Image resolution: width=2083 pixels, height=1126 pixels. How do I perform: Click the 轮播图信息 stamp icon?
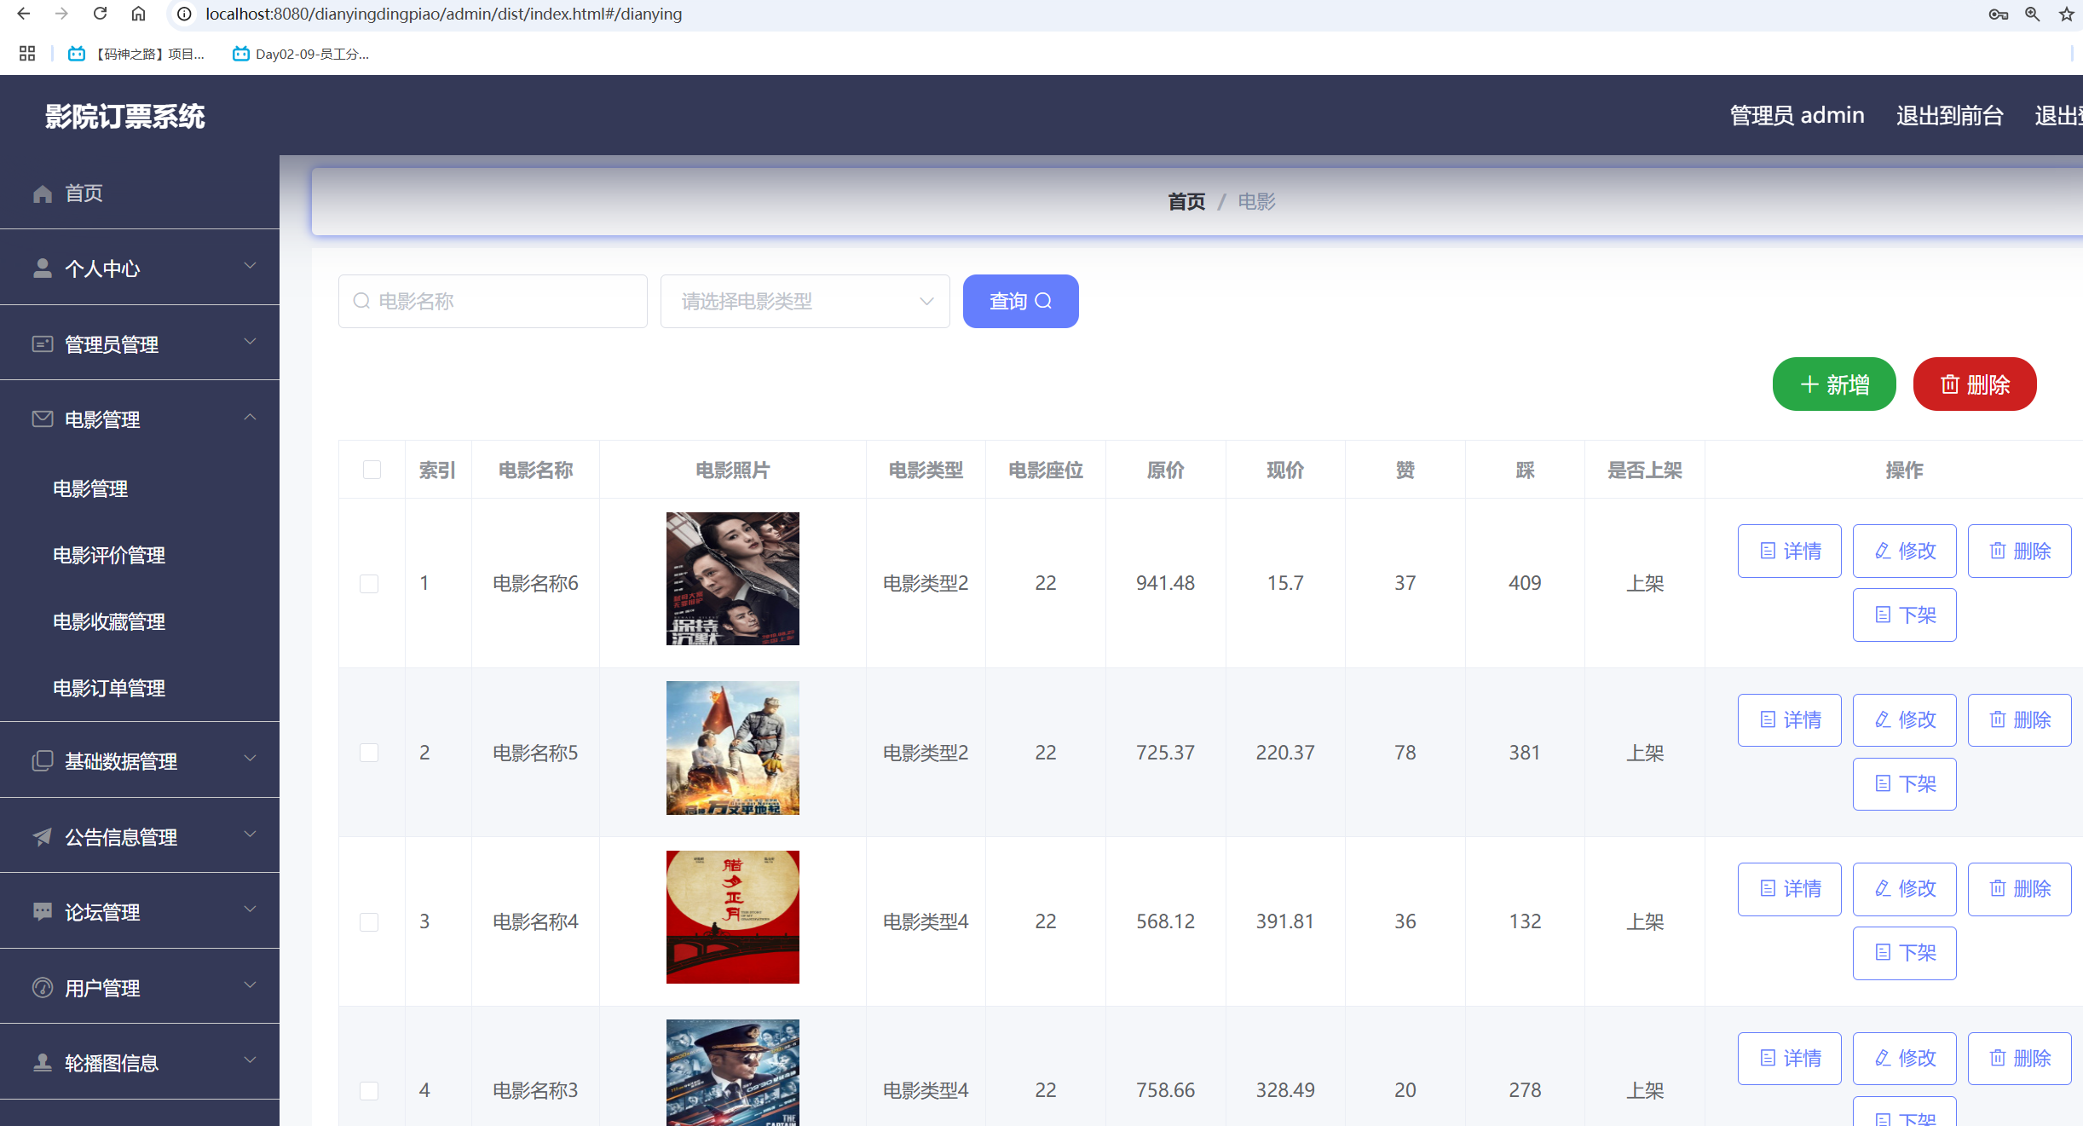[x=43, y=1062]
